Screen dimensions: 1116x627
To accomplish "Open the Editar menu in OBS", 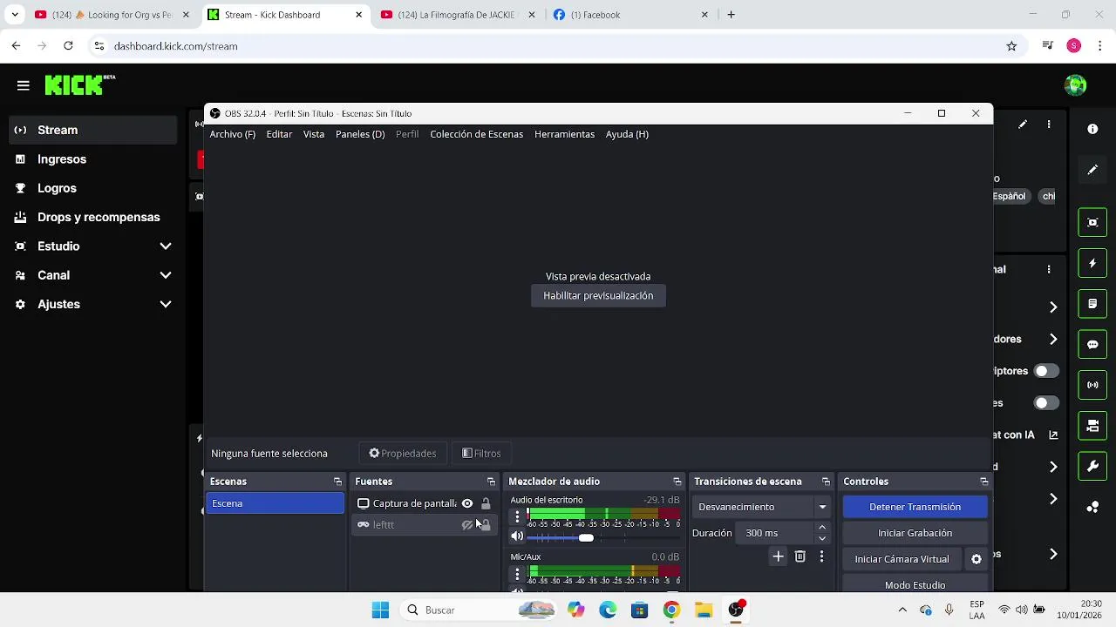I will coord(279,134).
